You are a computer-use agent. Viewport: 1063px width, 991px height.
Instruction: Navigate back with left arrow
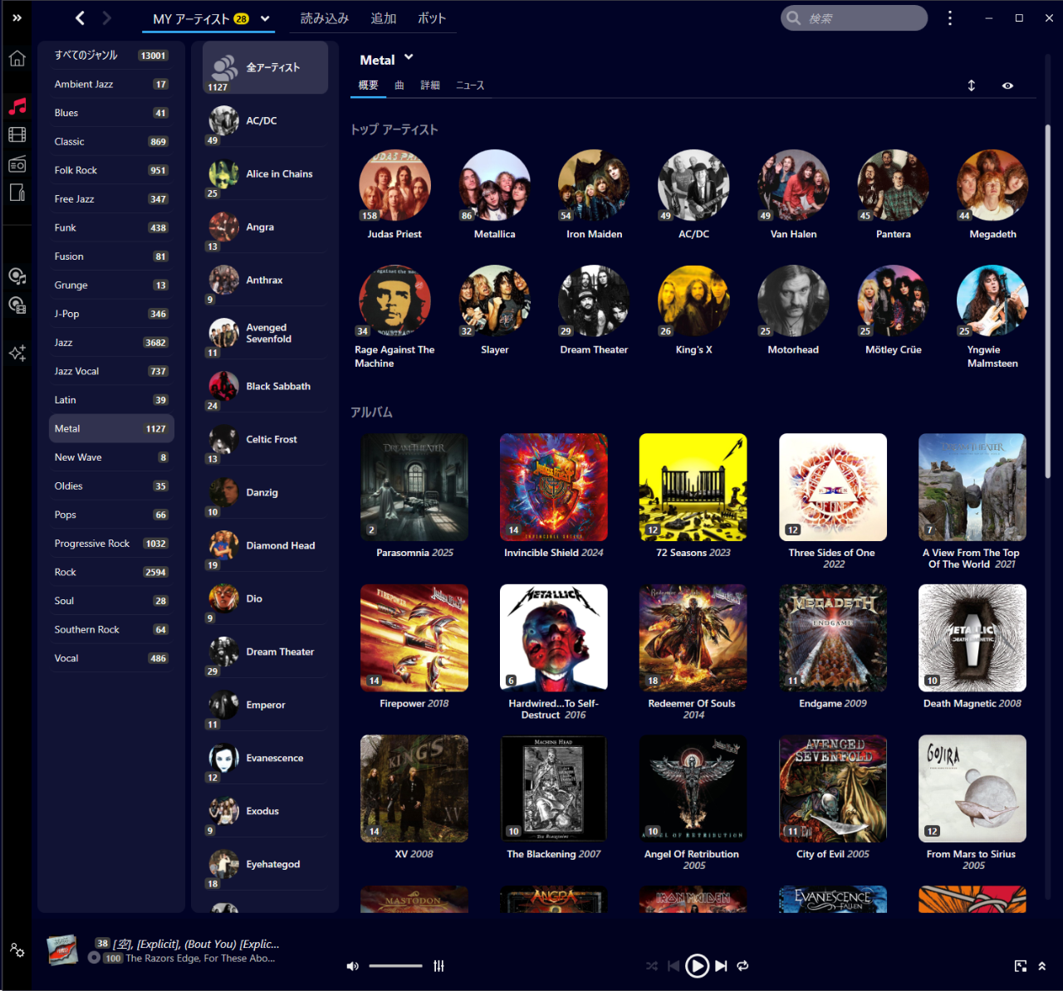(x=80, y=17)
